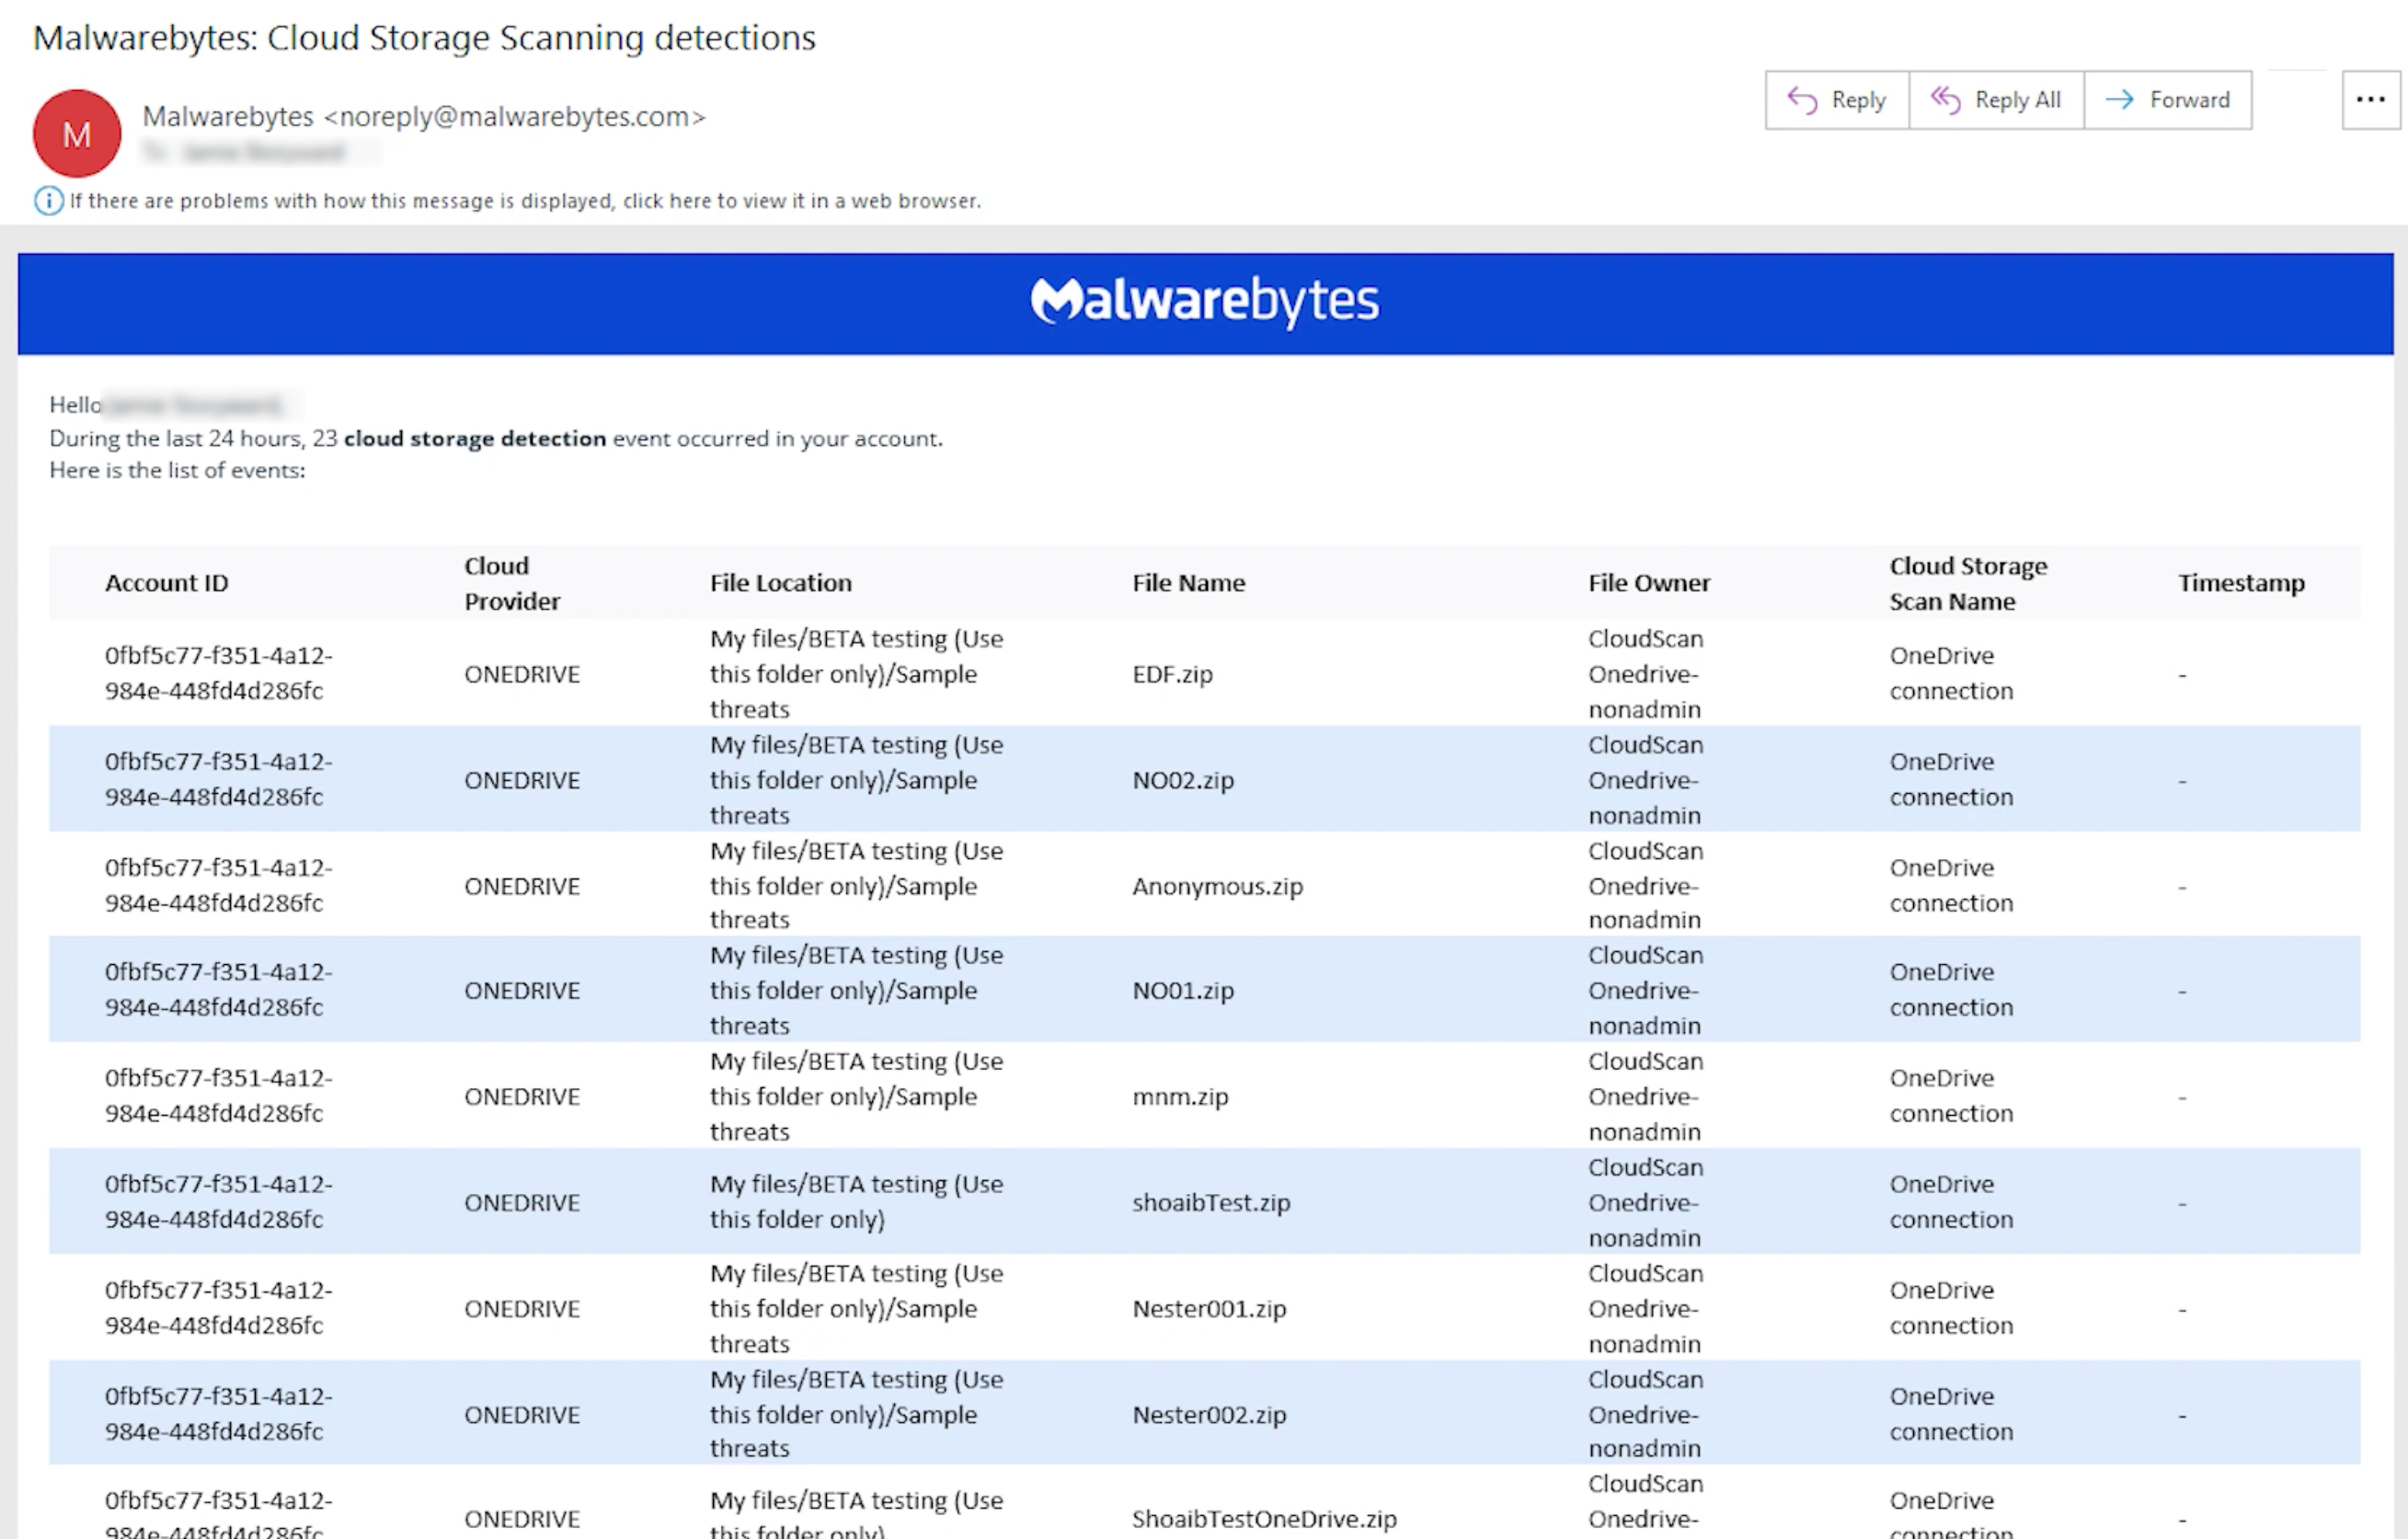Click 'Here is the list of events' line
2408x1539 pixels.
pos(178,471)
